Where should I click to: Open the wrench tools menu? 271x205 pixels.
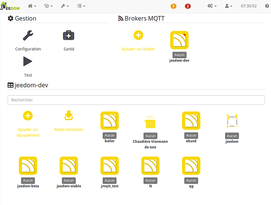tap(65, 6)
